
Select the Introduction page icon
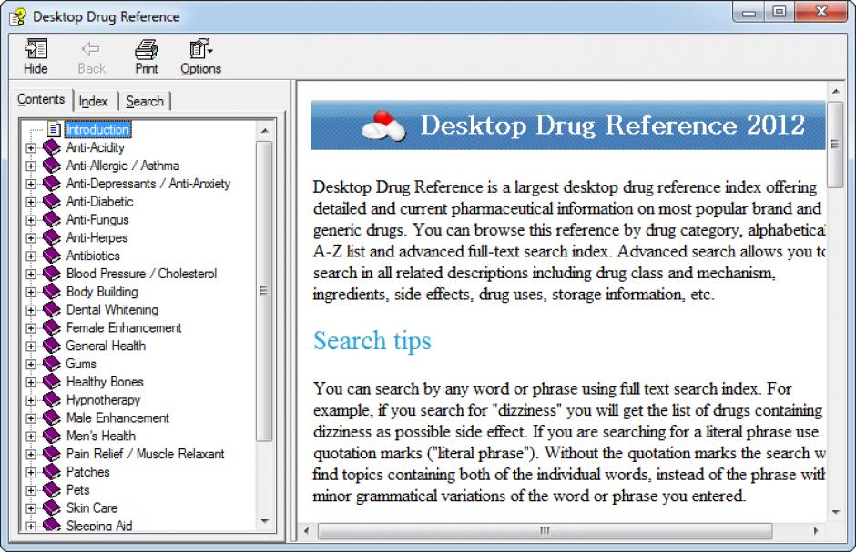[x=54, y=129]
